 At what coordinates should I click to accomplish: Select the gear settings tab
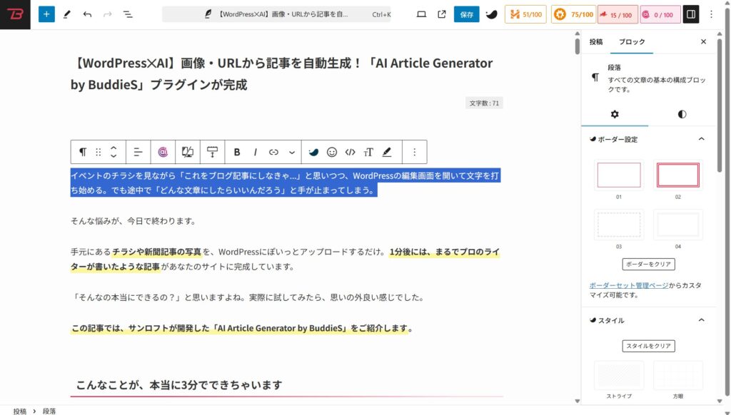coord(615,114)
